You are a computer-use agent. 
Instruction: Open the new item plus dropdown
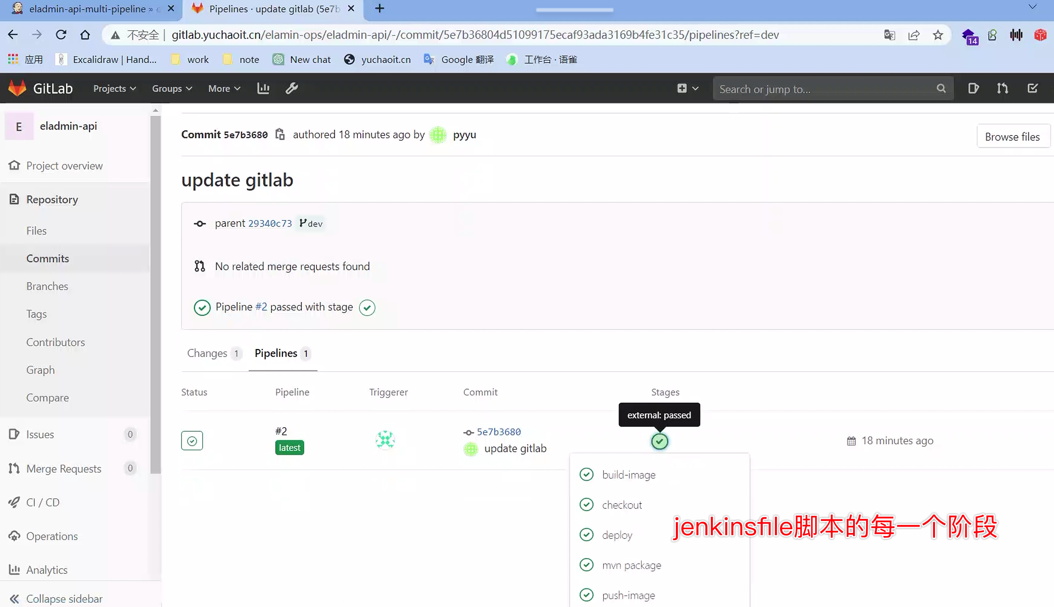687,88
